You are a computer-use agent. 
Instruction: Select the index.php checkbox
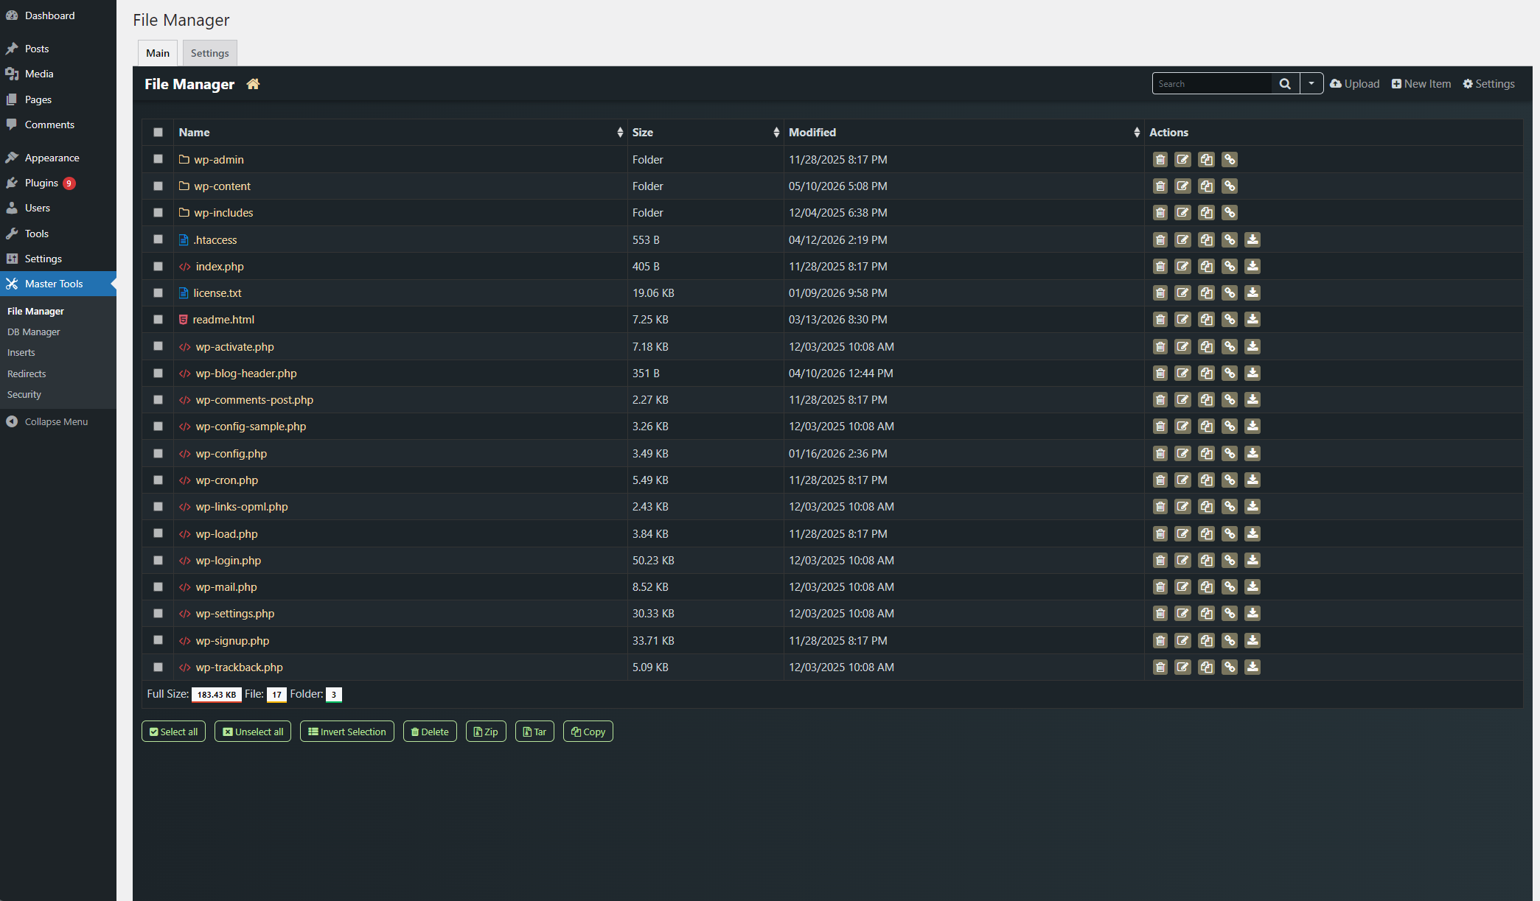pyautogui.click(x=158, y=266)
